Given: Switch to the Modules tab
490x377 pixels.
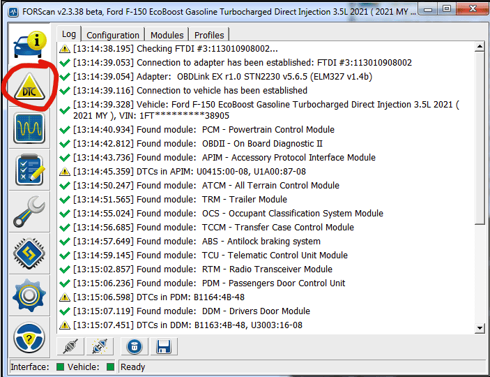Looking at the screenshot, I should 167,35.
